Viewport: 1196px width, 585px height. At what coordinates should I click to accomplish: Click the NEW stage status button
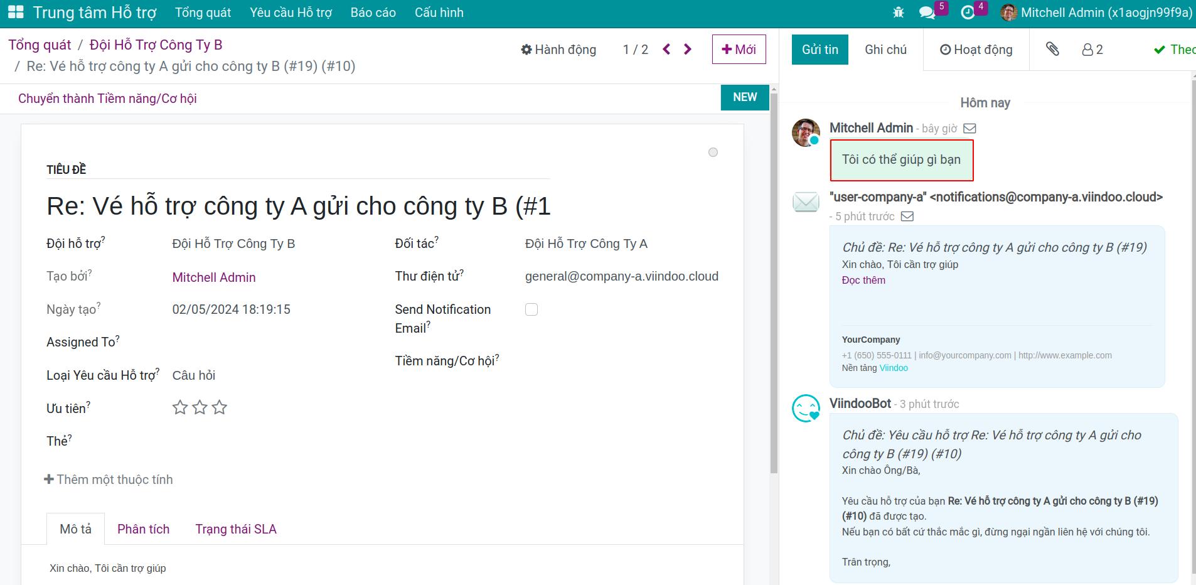tap(745, 97)
